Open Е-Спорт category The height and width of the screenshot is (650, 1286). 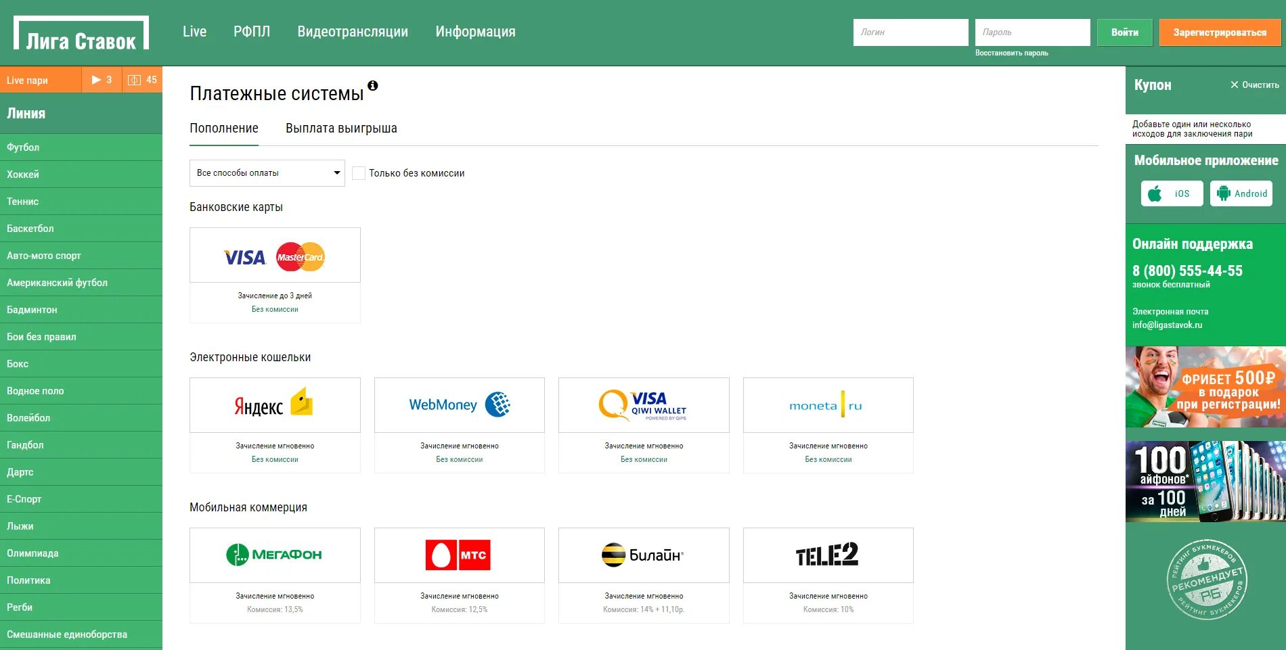tap(81, 499)
